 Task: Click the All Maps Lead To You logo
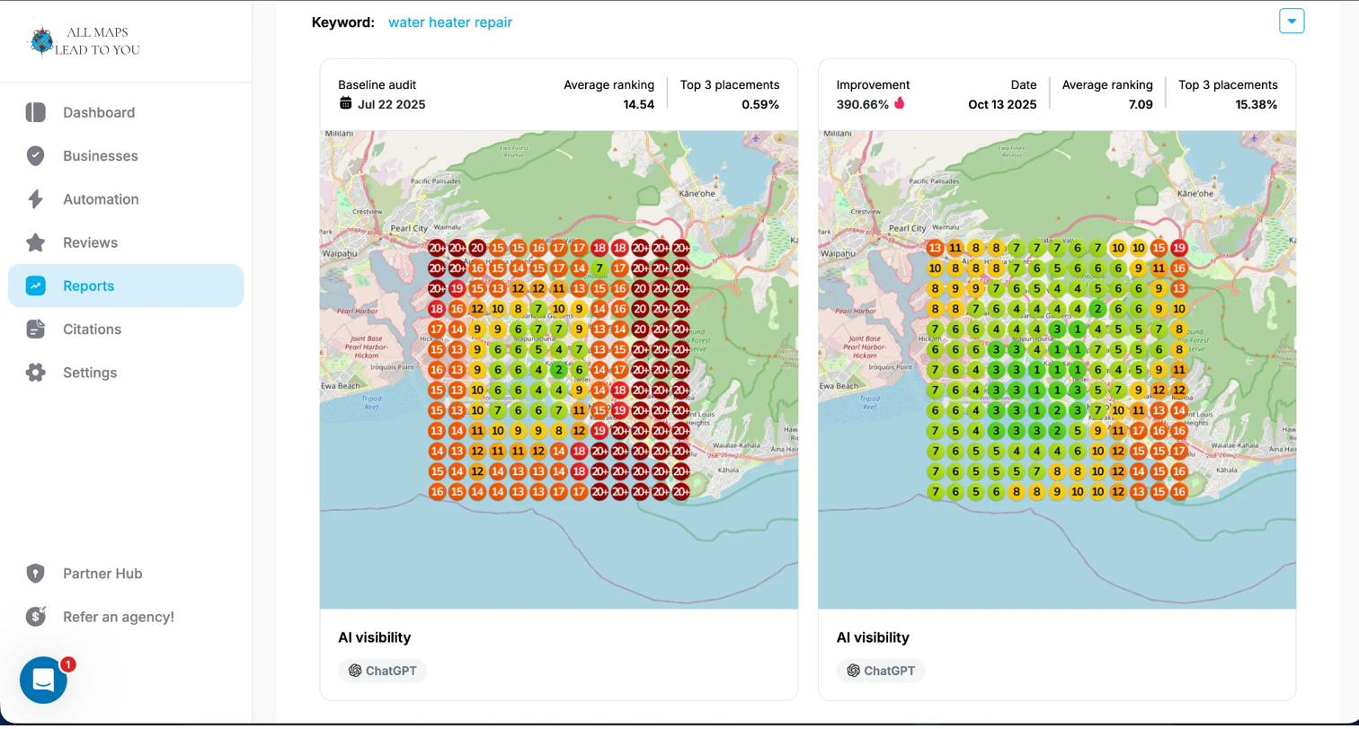tap(84, 41)
